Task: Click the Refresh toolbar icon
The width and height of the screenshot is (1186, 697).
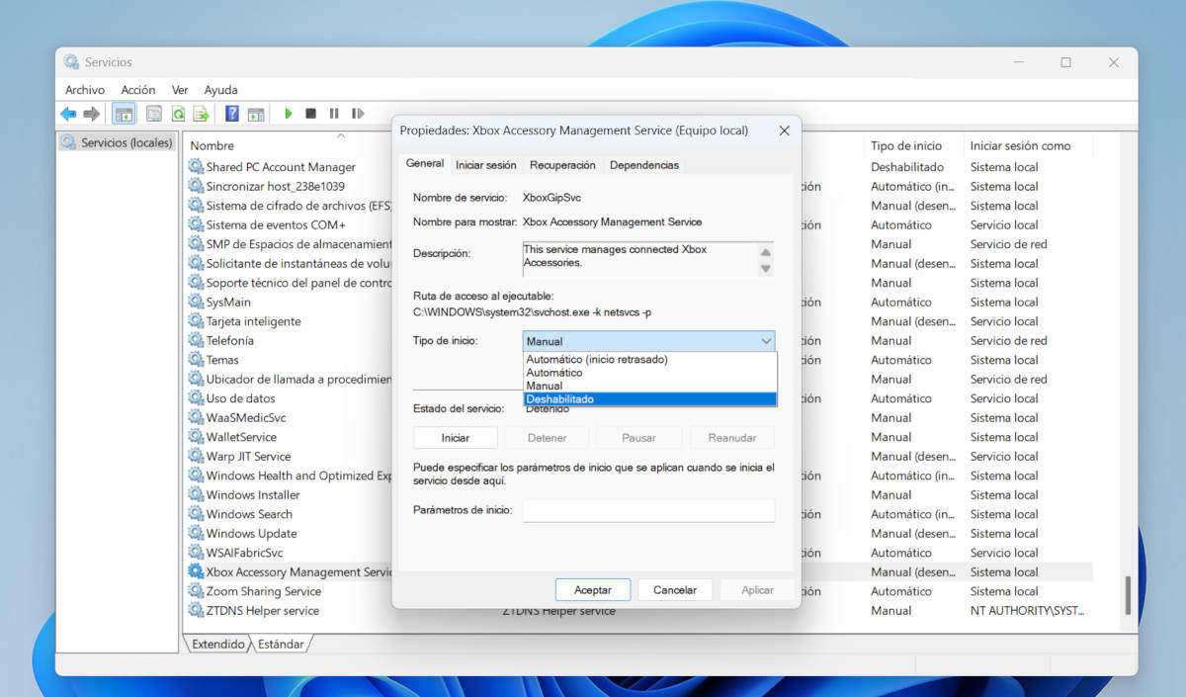Action: tap(178, 114)
